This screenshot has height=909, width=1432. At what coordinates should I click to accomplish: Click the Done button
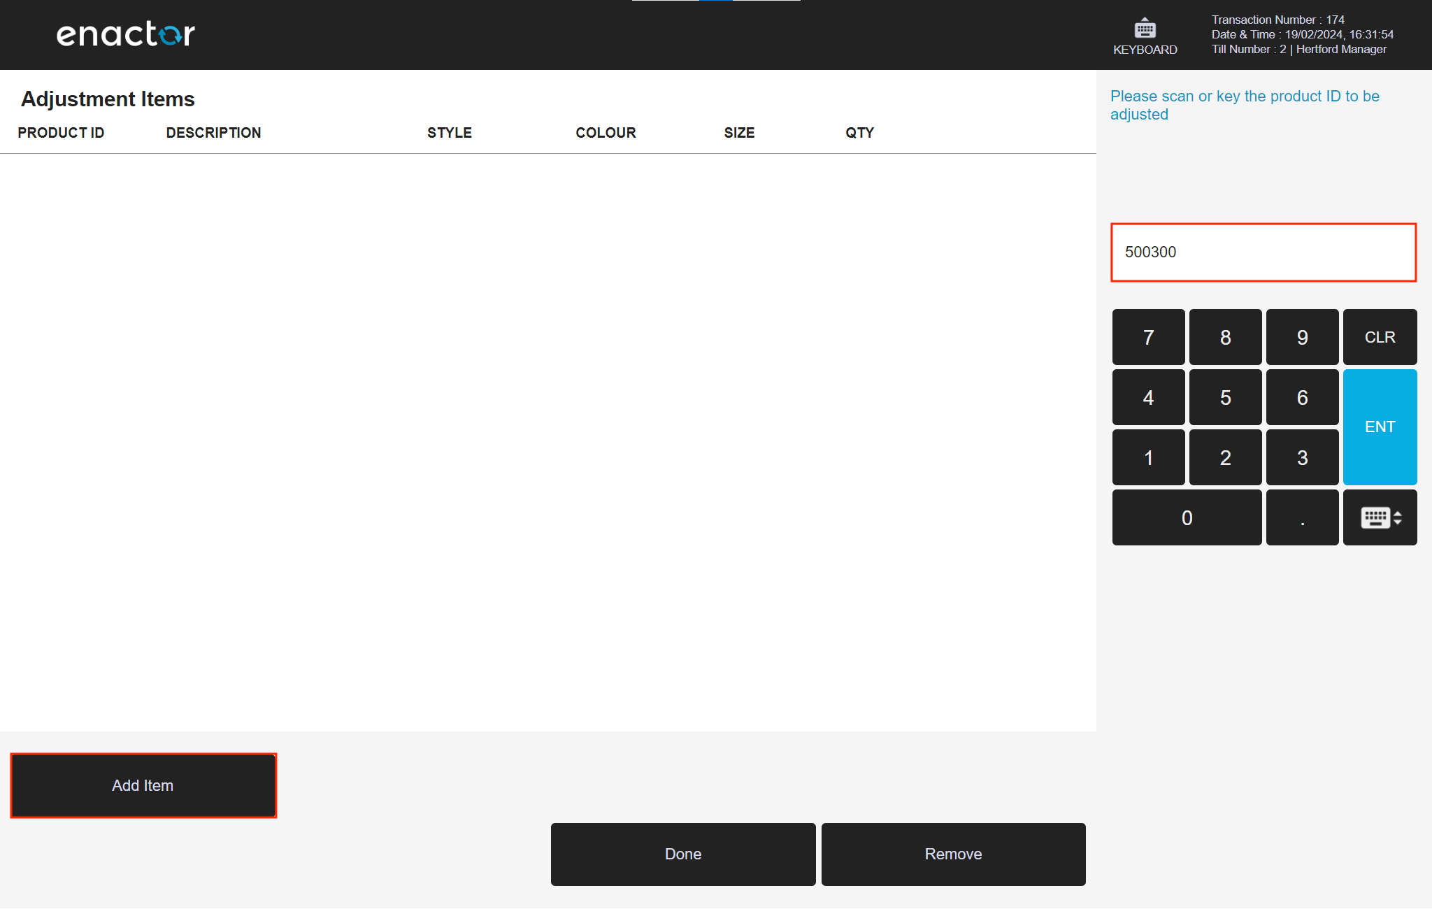[x=682, y=854]
